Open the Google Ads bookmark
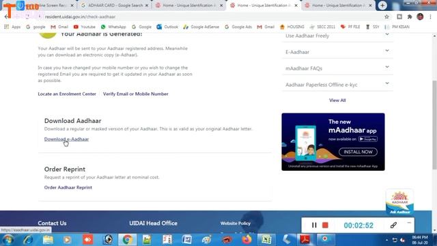This screenshot has width=437, height=246. coord(238,27)
